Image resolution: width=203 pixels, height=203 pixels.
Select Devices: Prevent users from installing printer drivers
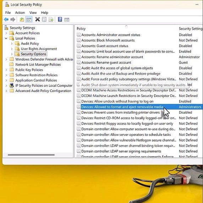(120, 113)
